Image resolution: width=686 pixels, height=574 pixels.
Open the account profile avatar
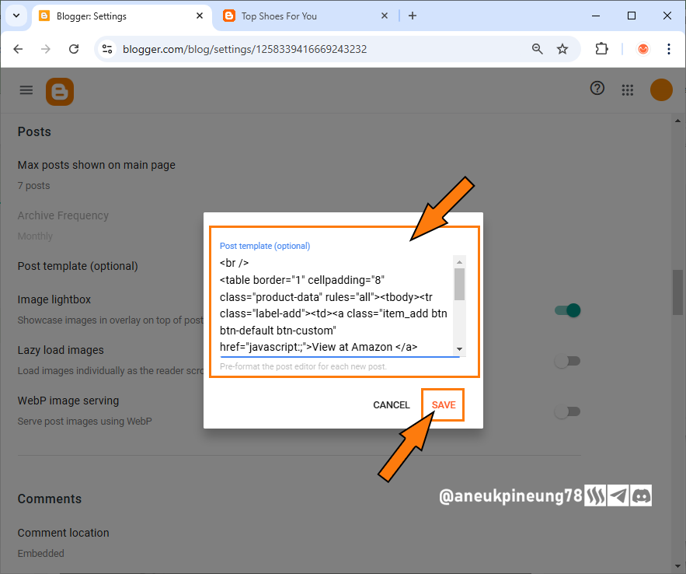[661, 89]
